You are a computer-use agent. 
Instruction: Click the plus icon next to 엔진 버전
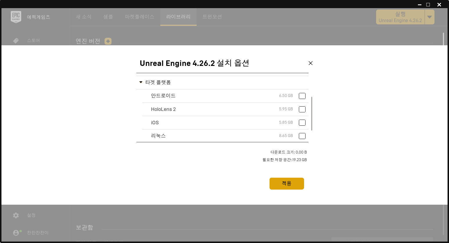coord(108,41)
